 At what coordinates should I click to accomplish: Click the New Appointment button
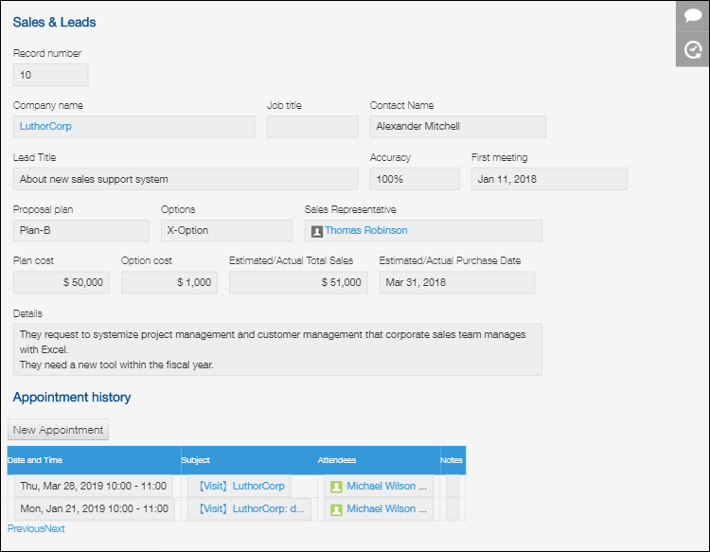tap(59, 430)
